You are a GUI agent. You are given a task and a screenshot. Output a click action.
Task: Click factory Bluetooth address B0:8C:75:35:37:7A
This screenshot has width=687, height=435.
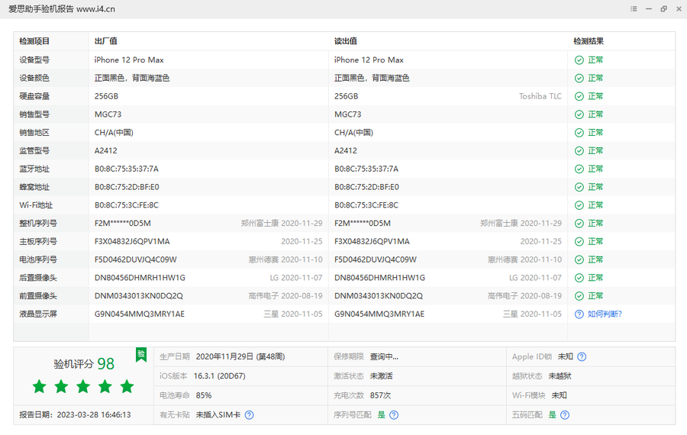tap(127, 169)
